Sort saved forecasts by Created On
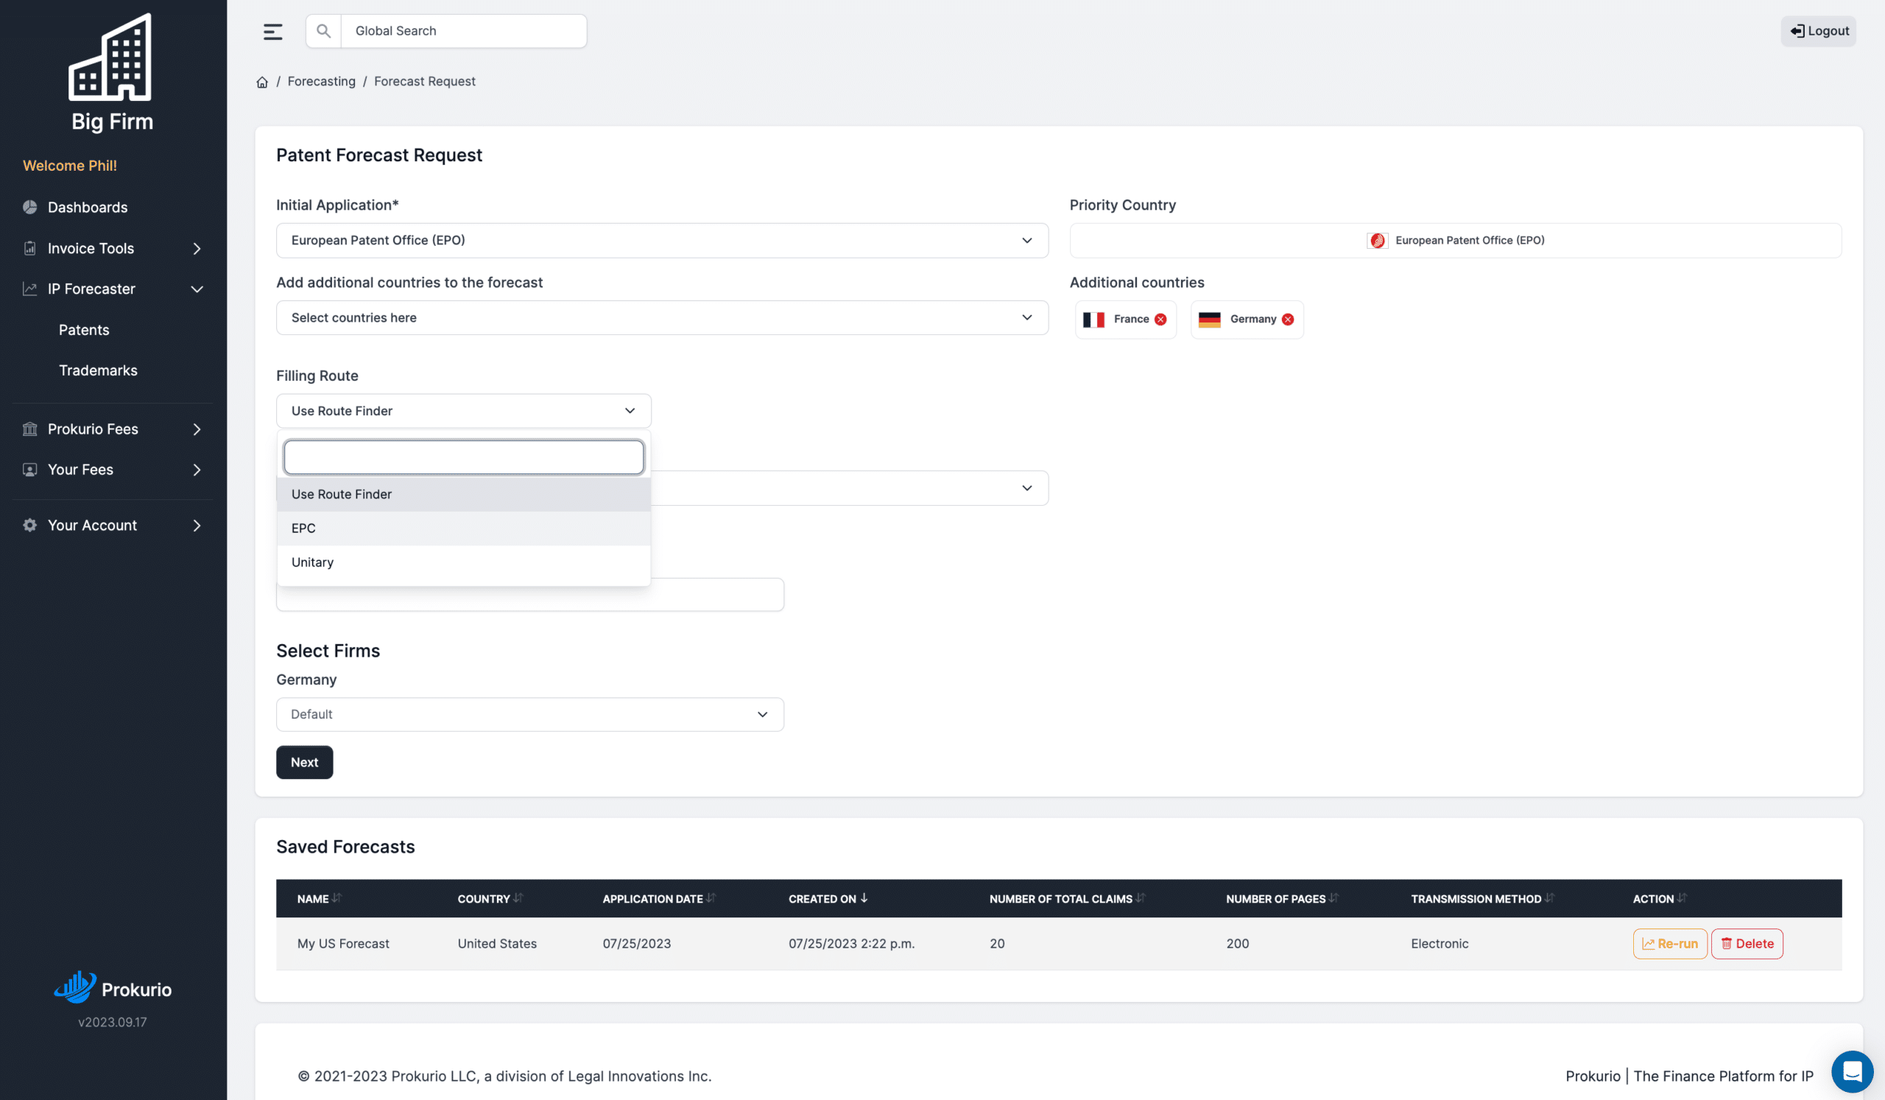Image resolution: width=1885 pixels, height=1100 pixels. 864,898
